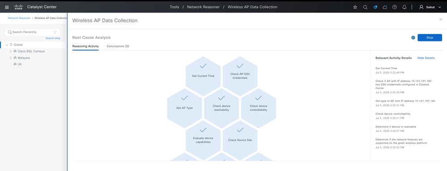This screenshot has height=171, width=447.
Task: Switch to the Conclusions (0) tab
Action: [x=118, y=46]
